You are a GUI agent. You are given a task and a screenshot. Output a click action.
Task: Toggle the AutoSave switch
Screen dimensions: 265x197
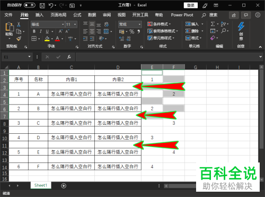pos(30,5)
